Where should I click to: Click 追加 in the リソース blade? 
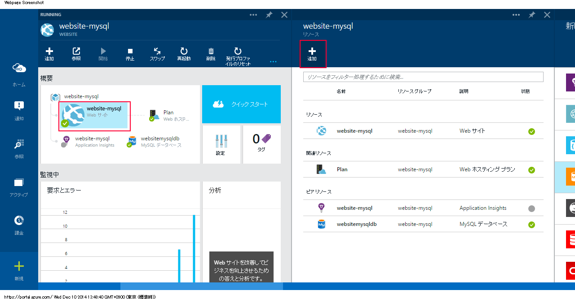point(313,54)
